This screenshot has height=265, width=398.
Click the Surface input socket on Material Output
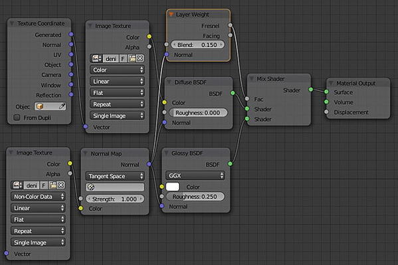click(326, 92)
